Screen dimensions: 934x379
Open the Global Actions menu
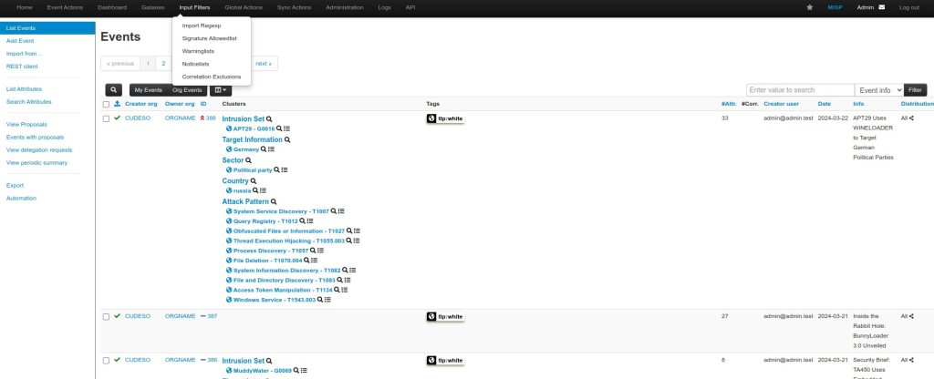(x=244, y=7)
